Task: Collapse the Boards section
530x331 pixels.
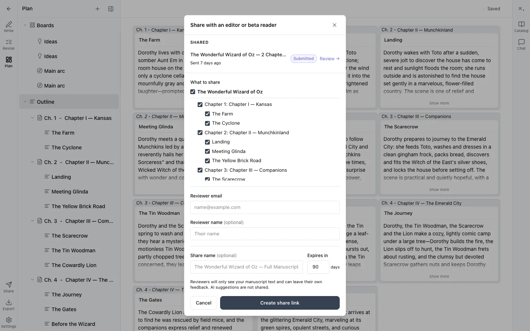Action: pos(25,25)
